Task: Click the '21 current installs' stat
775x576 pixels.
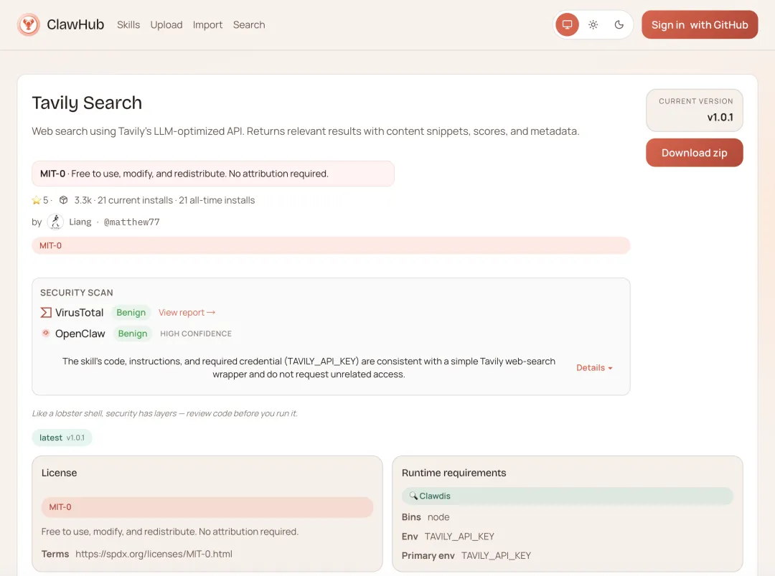Action: tap(135, 200)
